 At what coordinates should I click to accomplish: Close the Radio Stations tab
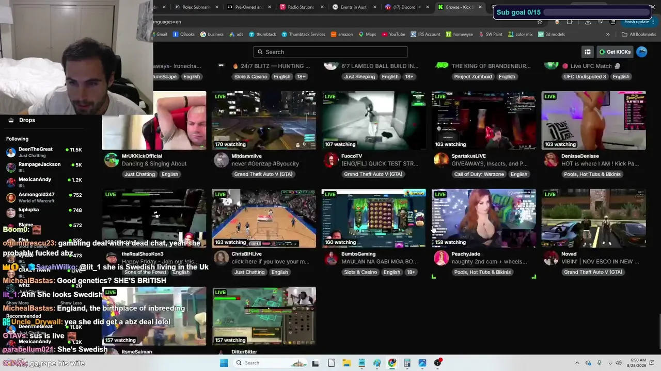click(322, 7)
